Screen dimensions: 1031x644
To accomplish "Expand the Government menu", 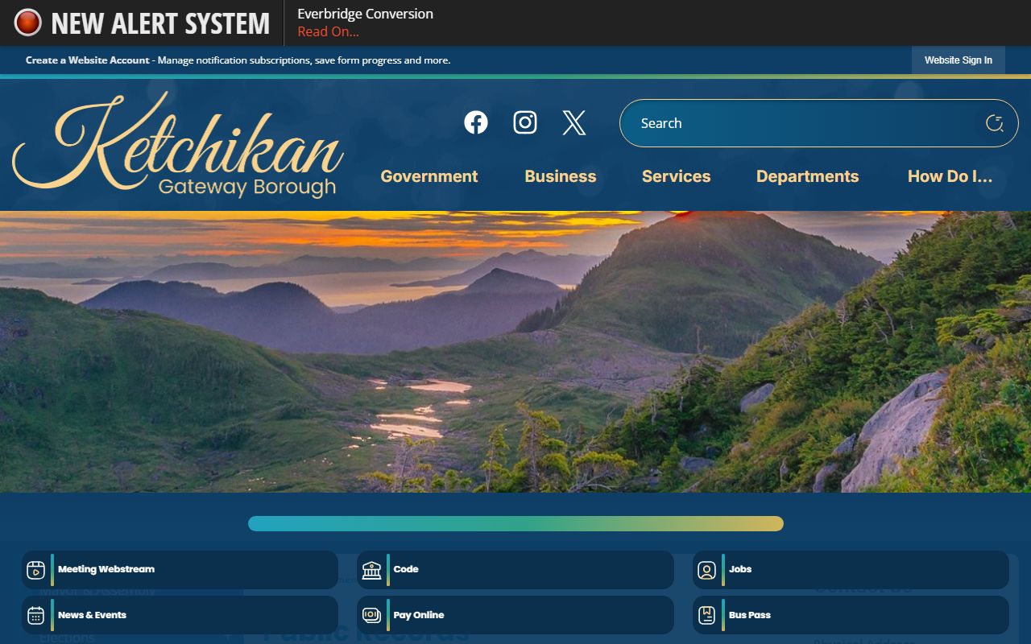I will tap(429, 176).
